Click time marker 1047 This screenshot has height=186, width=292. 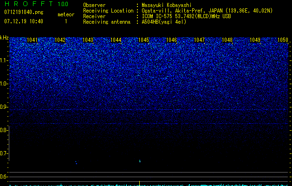coord(199,40)
